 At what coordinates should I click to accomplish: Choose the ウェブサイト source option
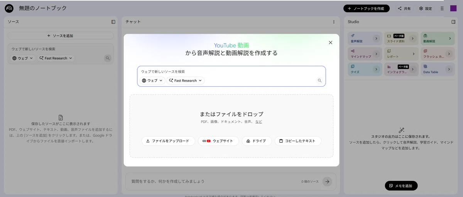click(x=218, y=141)
